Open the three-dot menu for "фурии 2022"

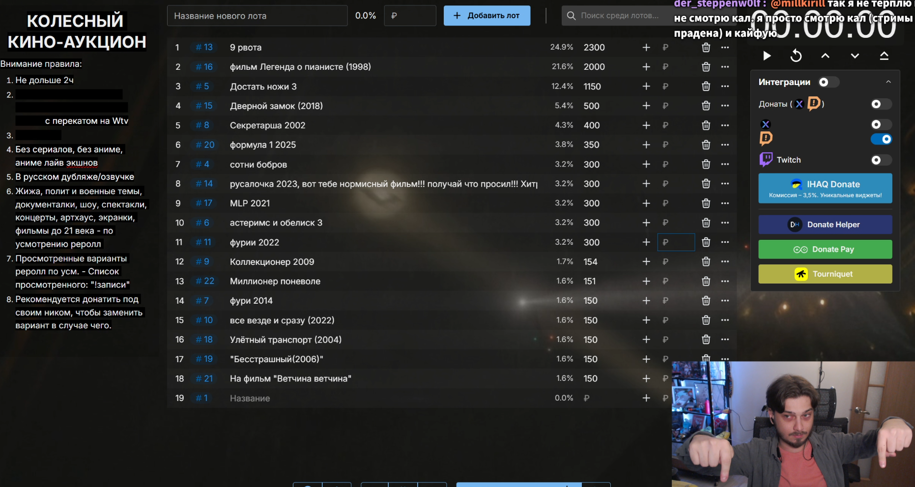(x=725, y=242)
